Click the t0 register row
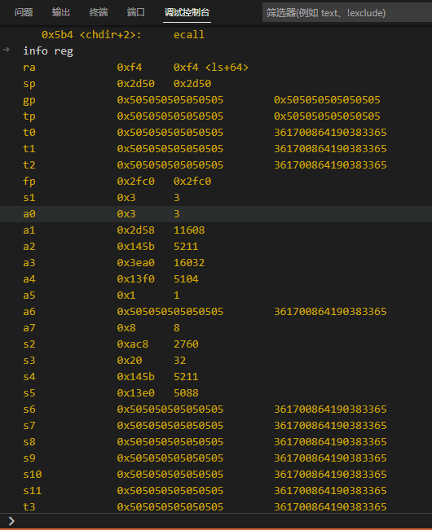This screenshot has height=530, width=432. tap(216, 132)
